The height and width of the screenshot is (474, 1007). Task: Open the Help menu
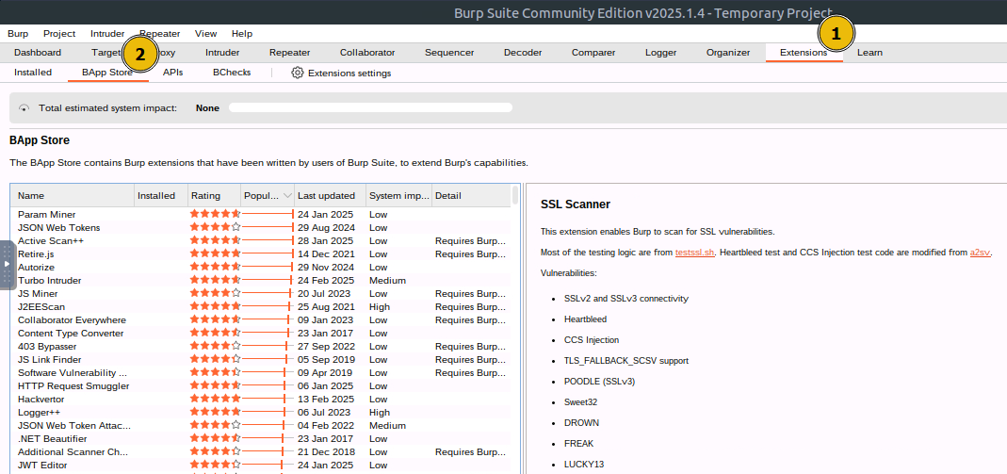tap(242, 33)
